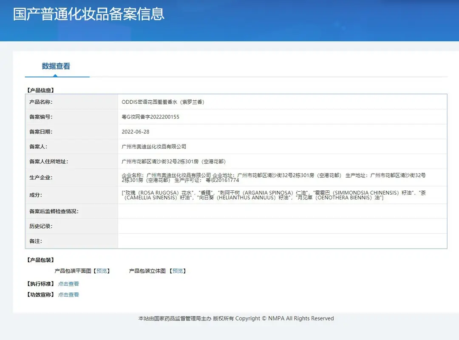Open 点击查看 link next to 功效宣称
The image size is (459, 340).
click(x=68, y=295)
